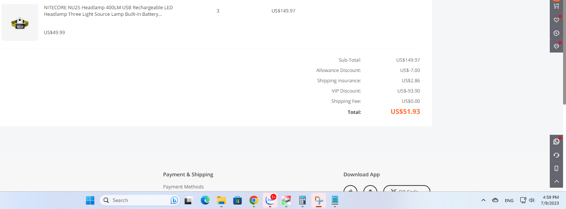Click the Sub-Total US$149.97 value

(x=408, y=60)
